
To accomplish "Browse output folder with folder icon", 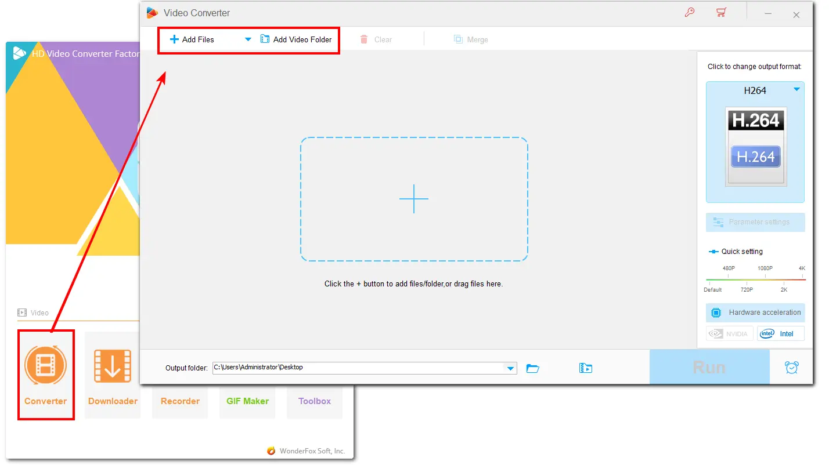I will [532, 368].
